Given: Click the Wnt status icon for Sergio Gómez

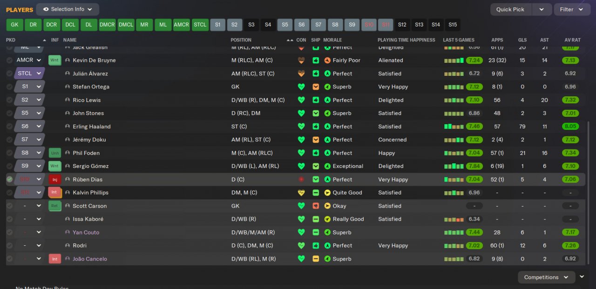Looking at the screenshot, I should pos(54,166).
